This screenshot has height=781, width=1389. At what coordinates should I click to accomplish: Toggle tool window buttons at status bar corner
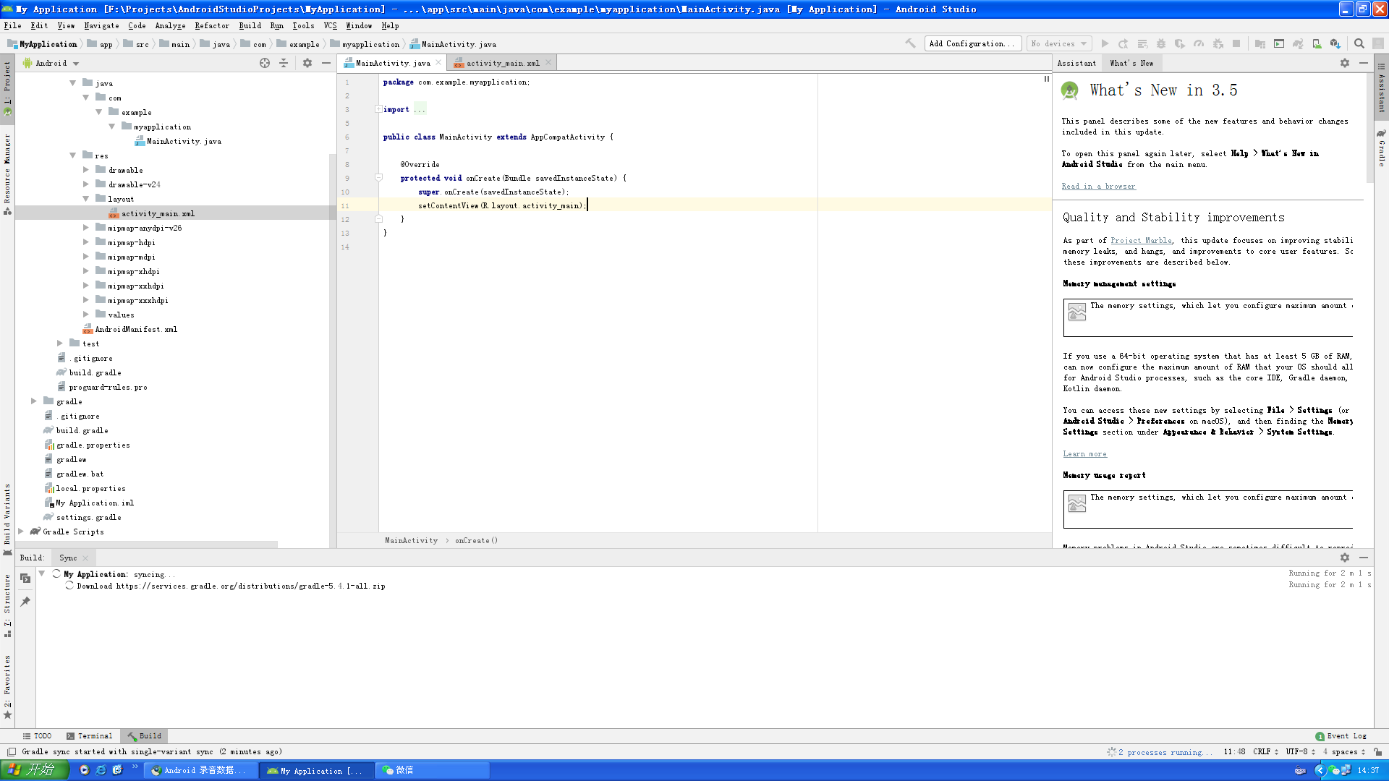12,752
